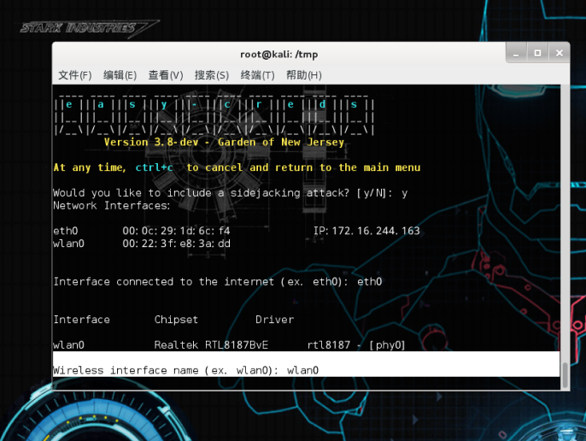Open the 文件(F) menu

point(75,75)
